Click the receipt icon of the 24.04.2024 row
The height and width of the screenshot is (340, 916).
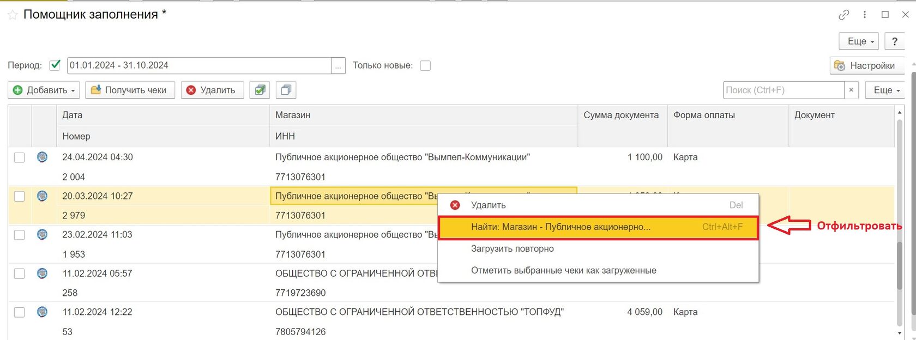tap(42, 157)
